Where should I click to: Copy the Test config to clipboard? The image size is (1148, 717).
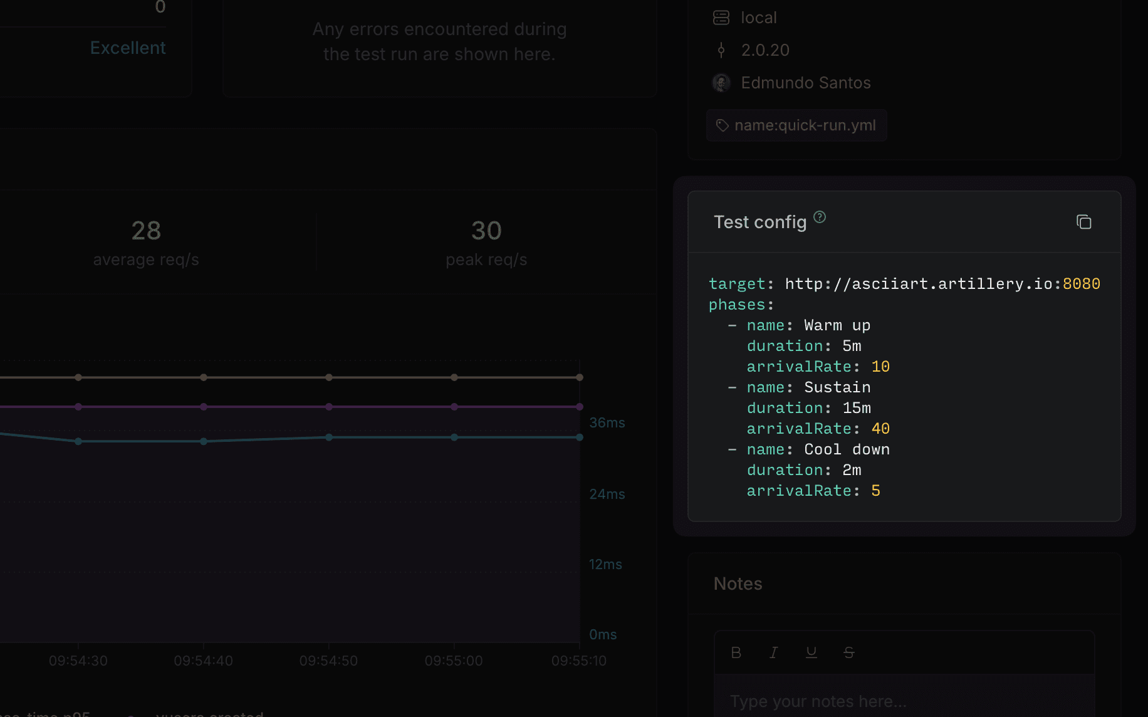tap(1085, 222)
